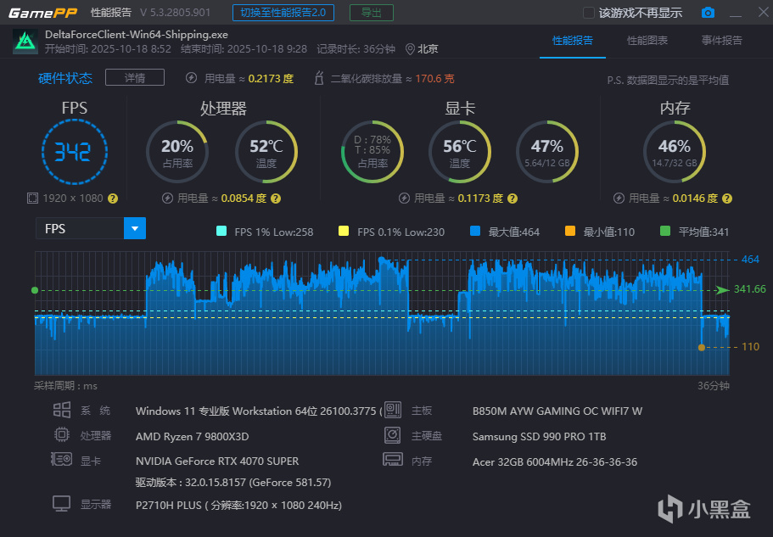The image size is (773, 537).
Task: Click the processor chip icon beside 处理器
Action: coord(62,434)
